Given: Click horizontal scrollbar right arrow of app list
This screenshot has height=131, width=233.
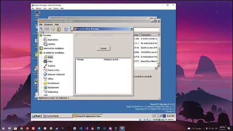Looking at the screenshot, I should (156, 68).
